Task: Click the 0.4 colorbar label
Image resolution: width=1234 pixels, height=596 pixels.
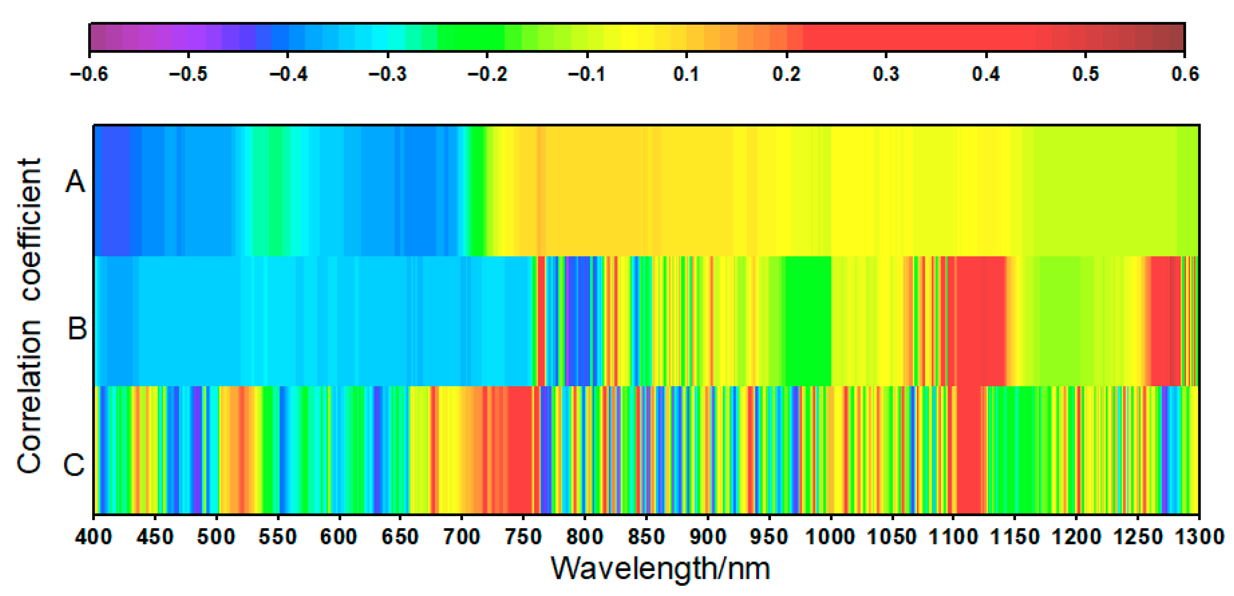Action: pos(985,74)
